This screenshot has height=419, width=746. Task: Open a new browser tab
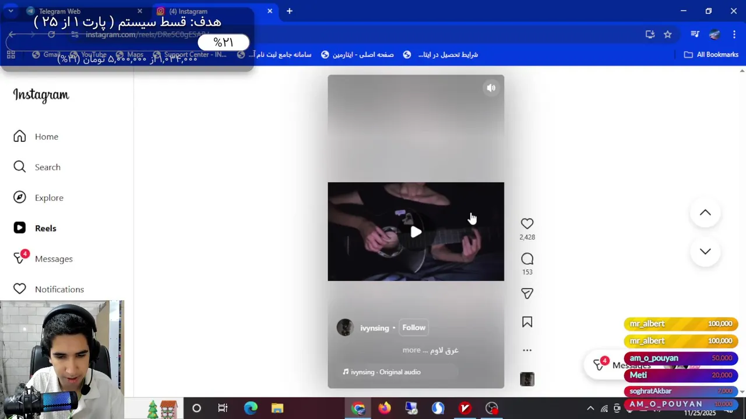[x=289, y=11]
